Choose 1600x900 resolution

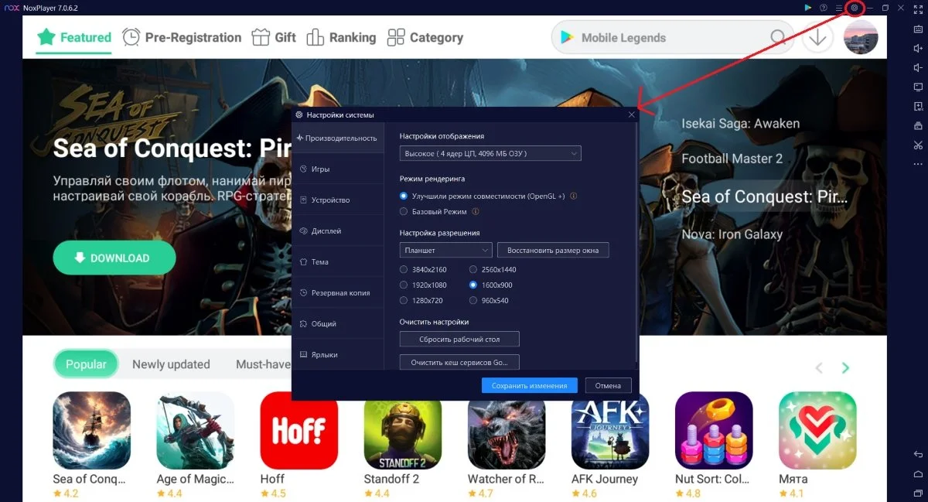(473, 285)
